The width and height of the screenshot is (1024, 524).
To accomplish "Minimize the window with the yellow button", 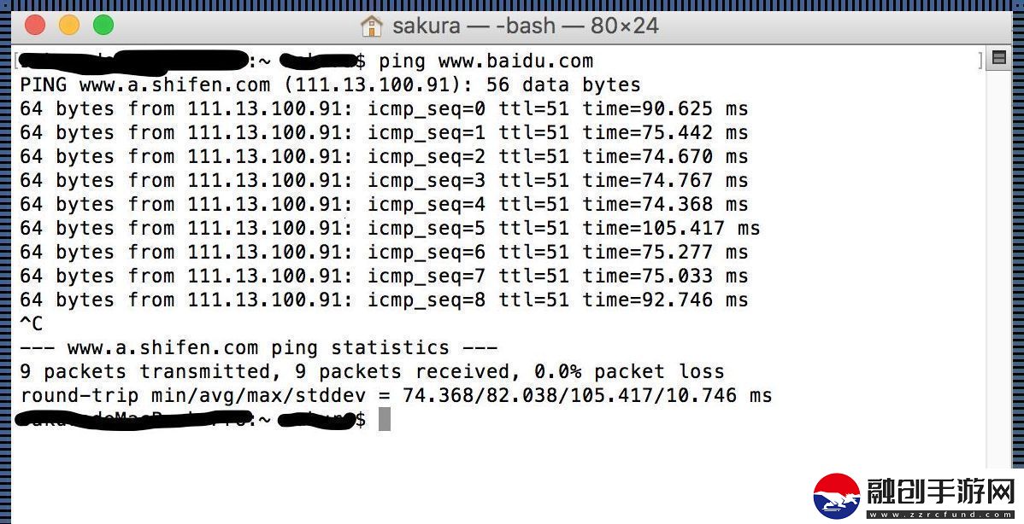I will click(69, 26).
